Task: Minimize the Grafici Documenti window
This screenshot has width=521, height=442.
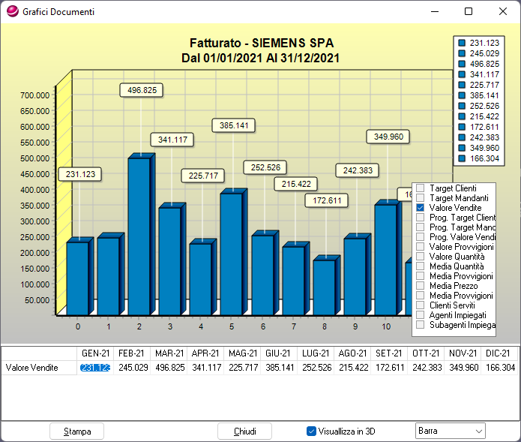Action: coord(435,11)
